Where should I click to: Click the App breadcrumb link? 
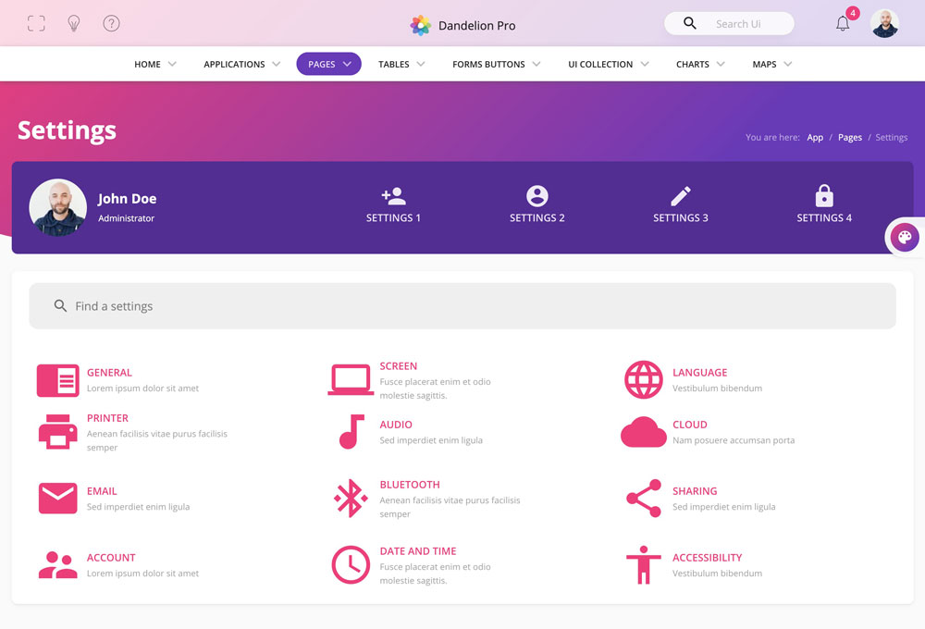click(815, 138)
